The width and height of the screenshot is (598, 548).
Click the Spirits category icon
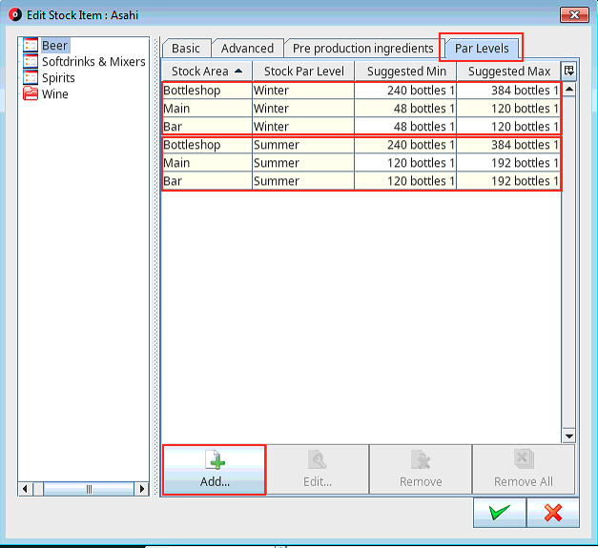click(31, 77)
